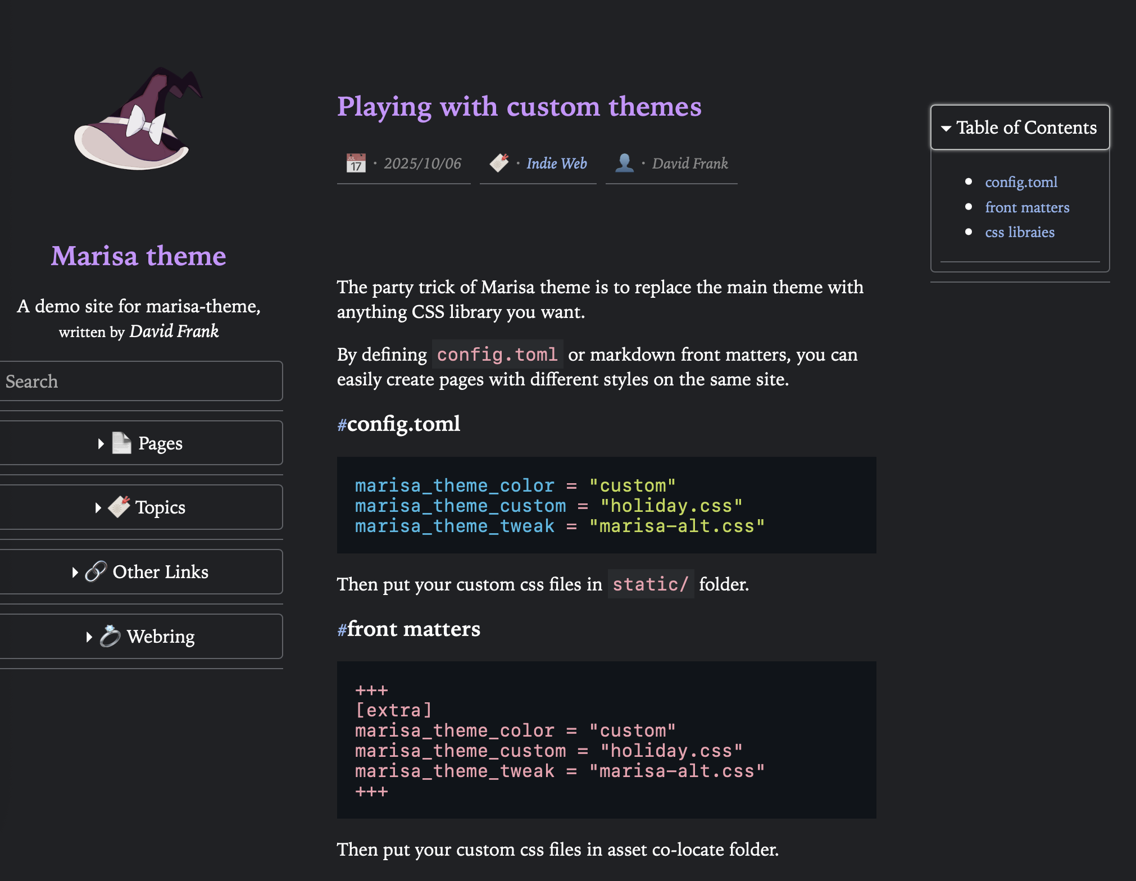The image size is (1136, 881).
Task: Expand the Topics section
Action: [98, 508]
